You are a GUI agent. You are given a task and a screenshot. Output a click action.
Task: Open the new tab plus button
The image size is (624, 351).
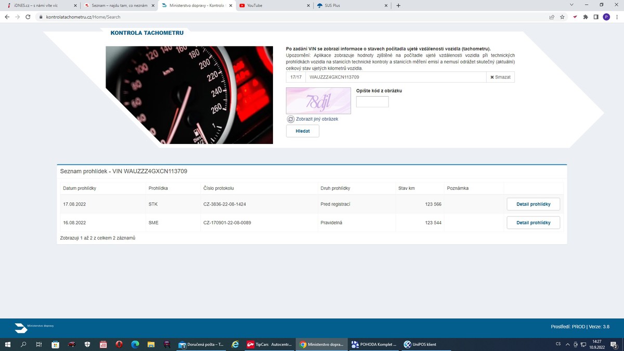click(x=398, y=6)
